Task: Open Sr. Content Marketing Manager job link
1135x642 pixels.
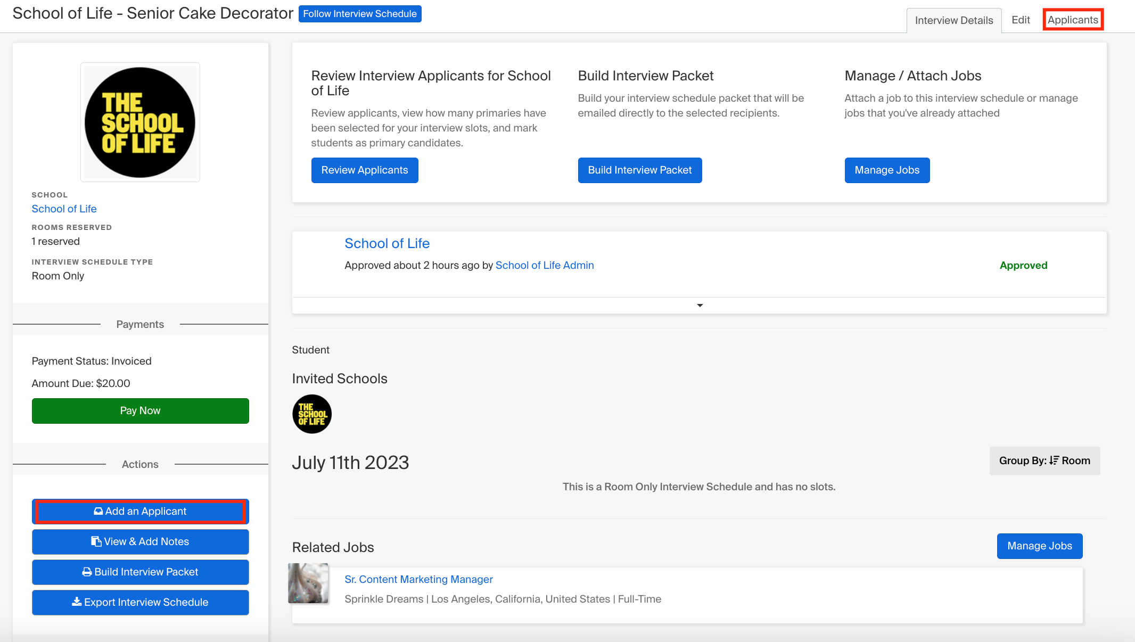Action: [x=418, y=579]
